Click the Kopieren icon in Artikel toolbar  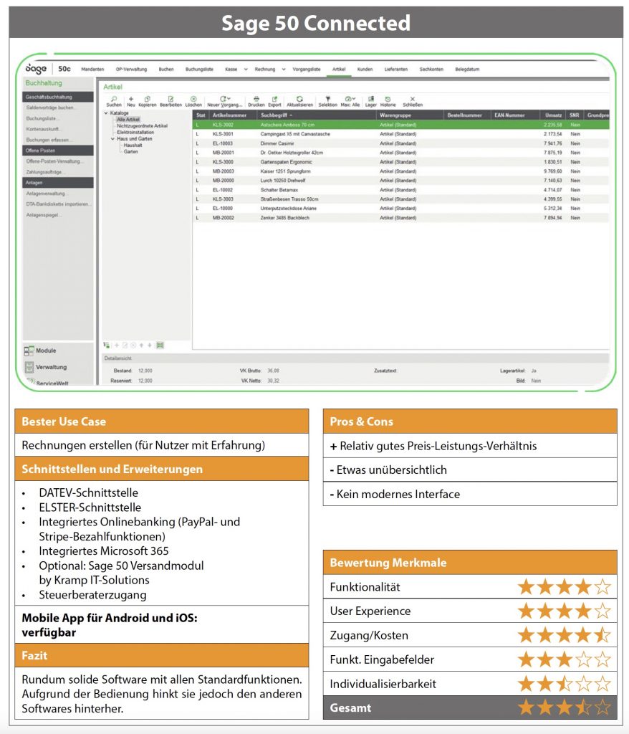[148, 99]
